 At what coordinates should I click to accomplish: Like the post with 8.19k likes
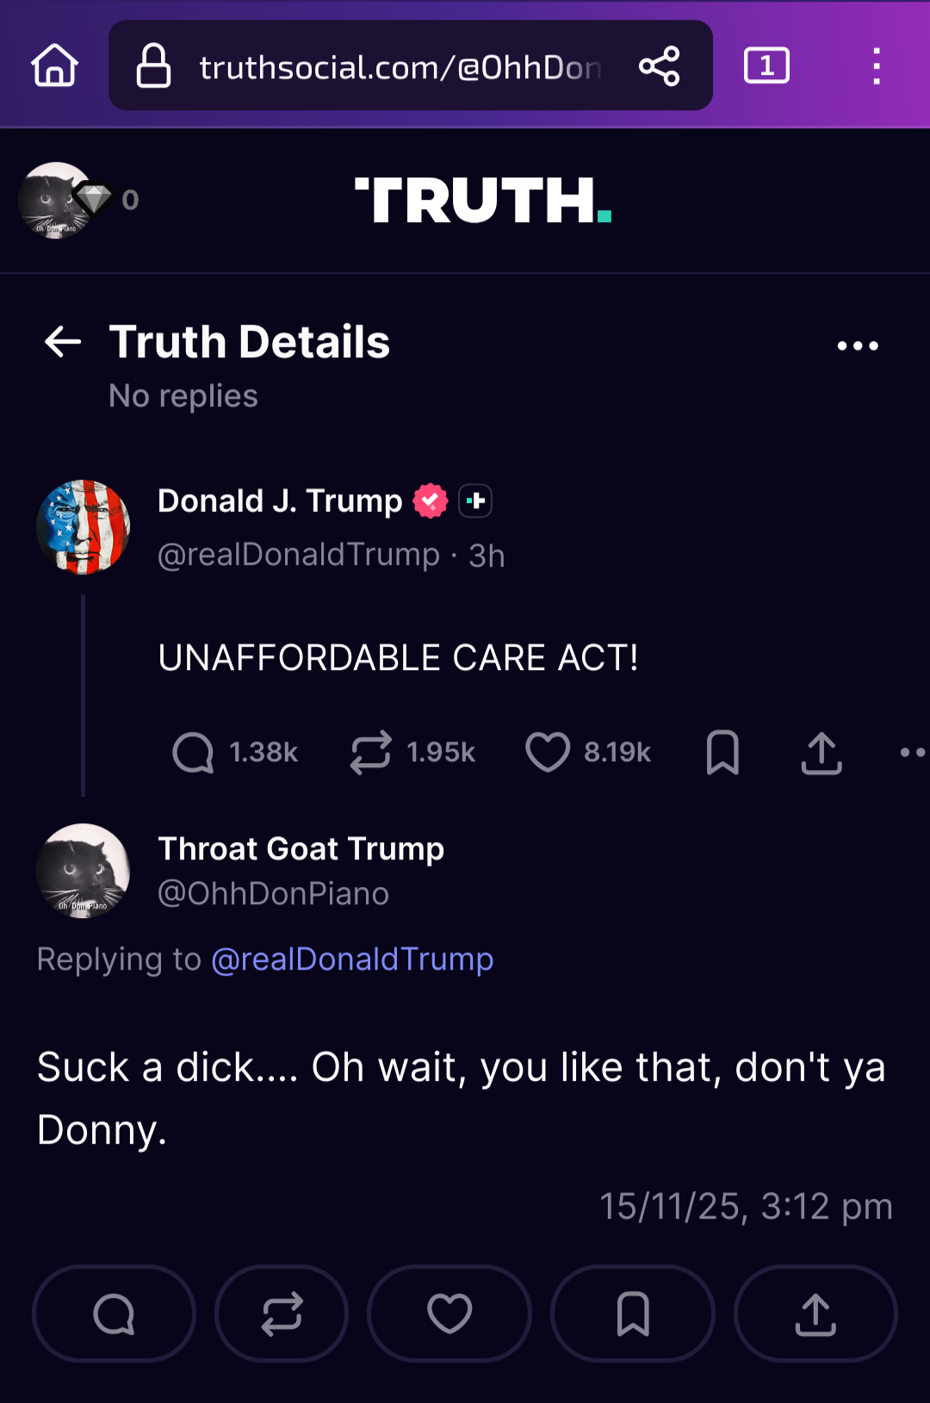(x=548, y=752)
